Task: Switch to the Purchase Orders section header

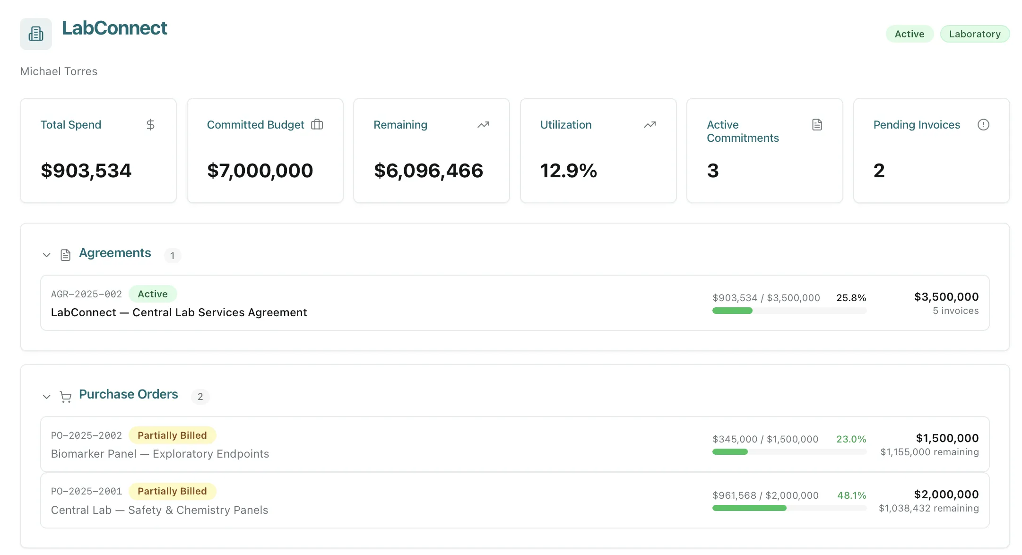Action: pos(129,394)
